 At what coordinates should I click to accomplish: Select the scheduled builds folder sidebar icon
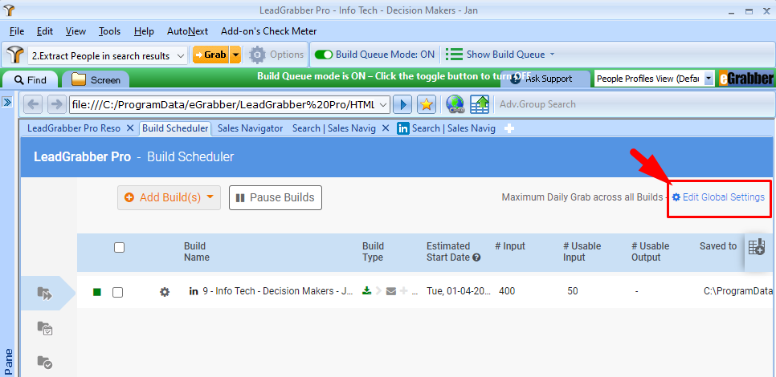[x=44, y=328]
